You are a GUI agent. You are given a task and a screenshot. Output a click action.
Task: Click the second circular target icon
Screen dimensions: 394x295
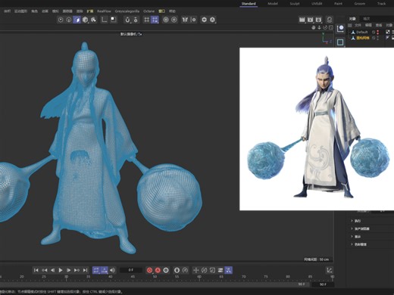click(x=174, y=20)
